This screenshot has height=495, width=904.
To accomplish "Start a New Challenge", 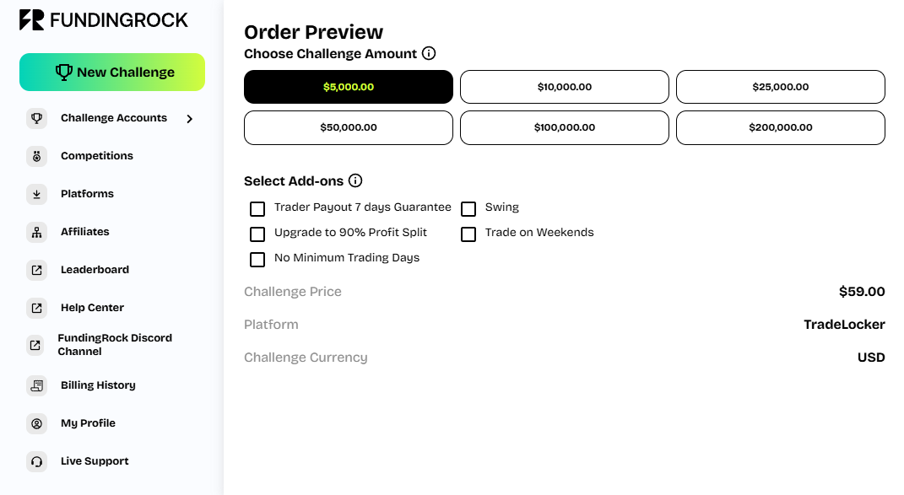I will (112, 73).
